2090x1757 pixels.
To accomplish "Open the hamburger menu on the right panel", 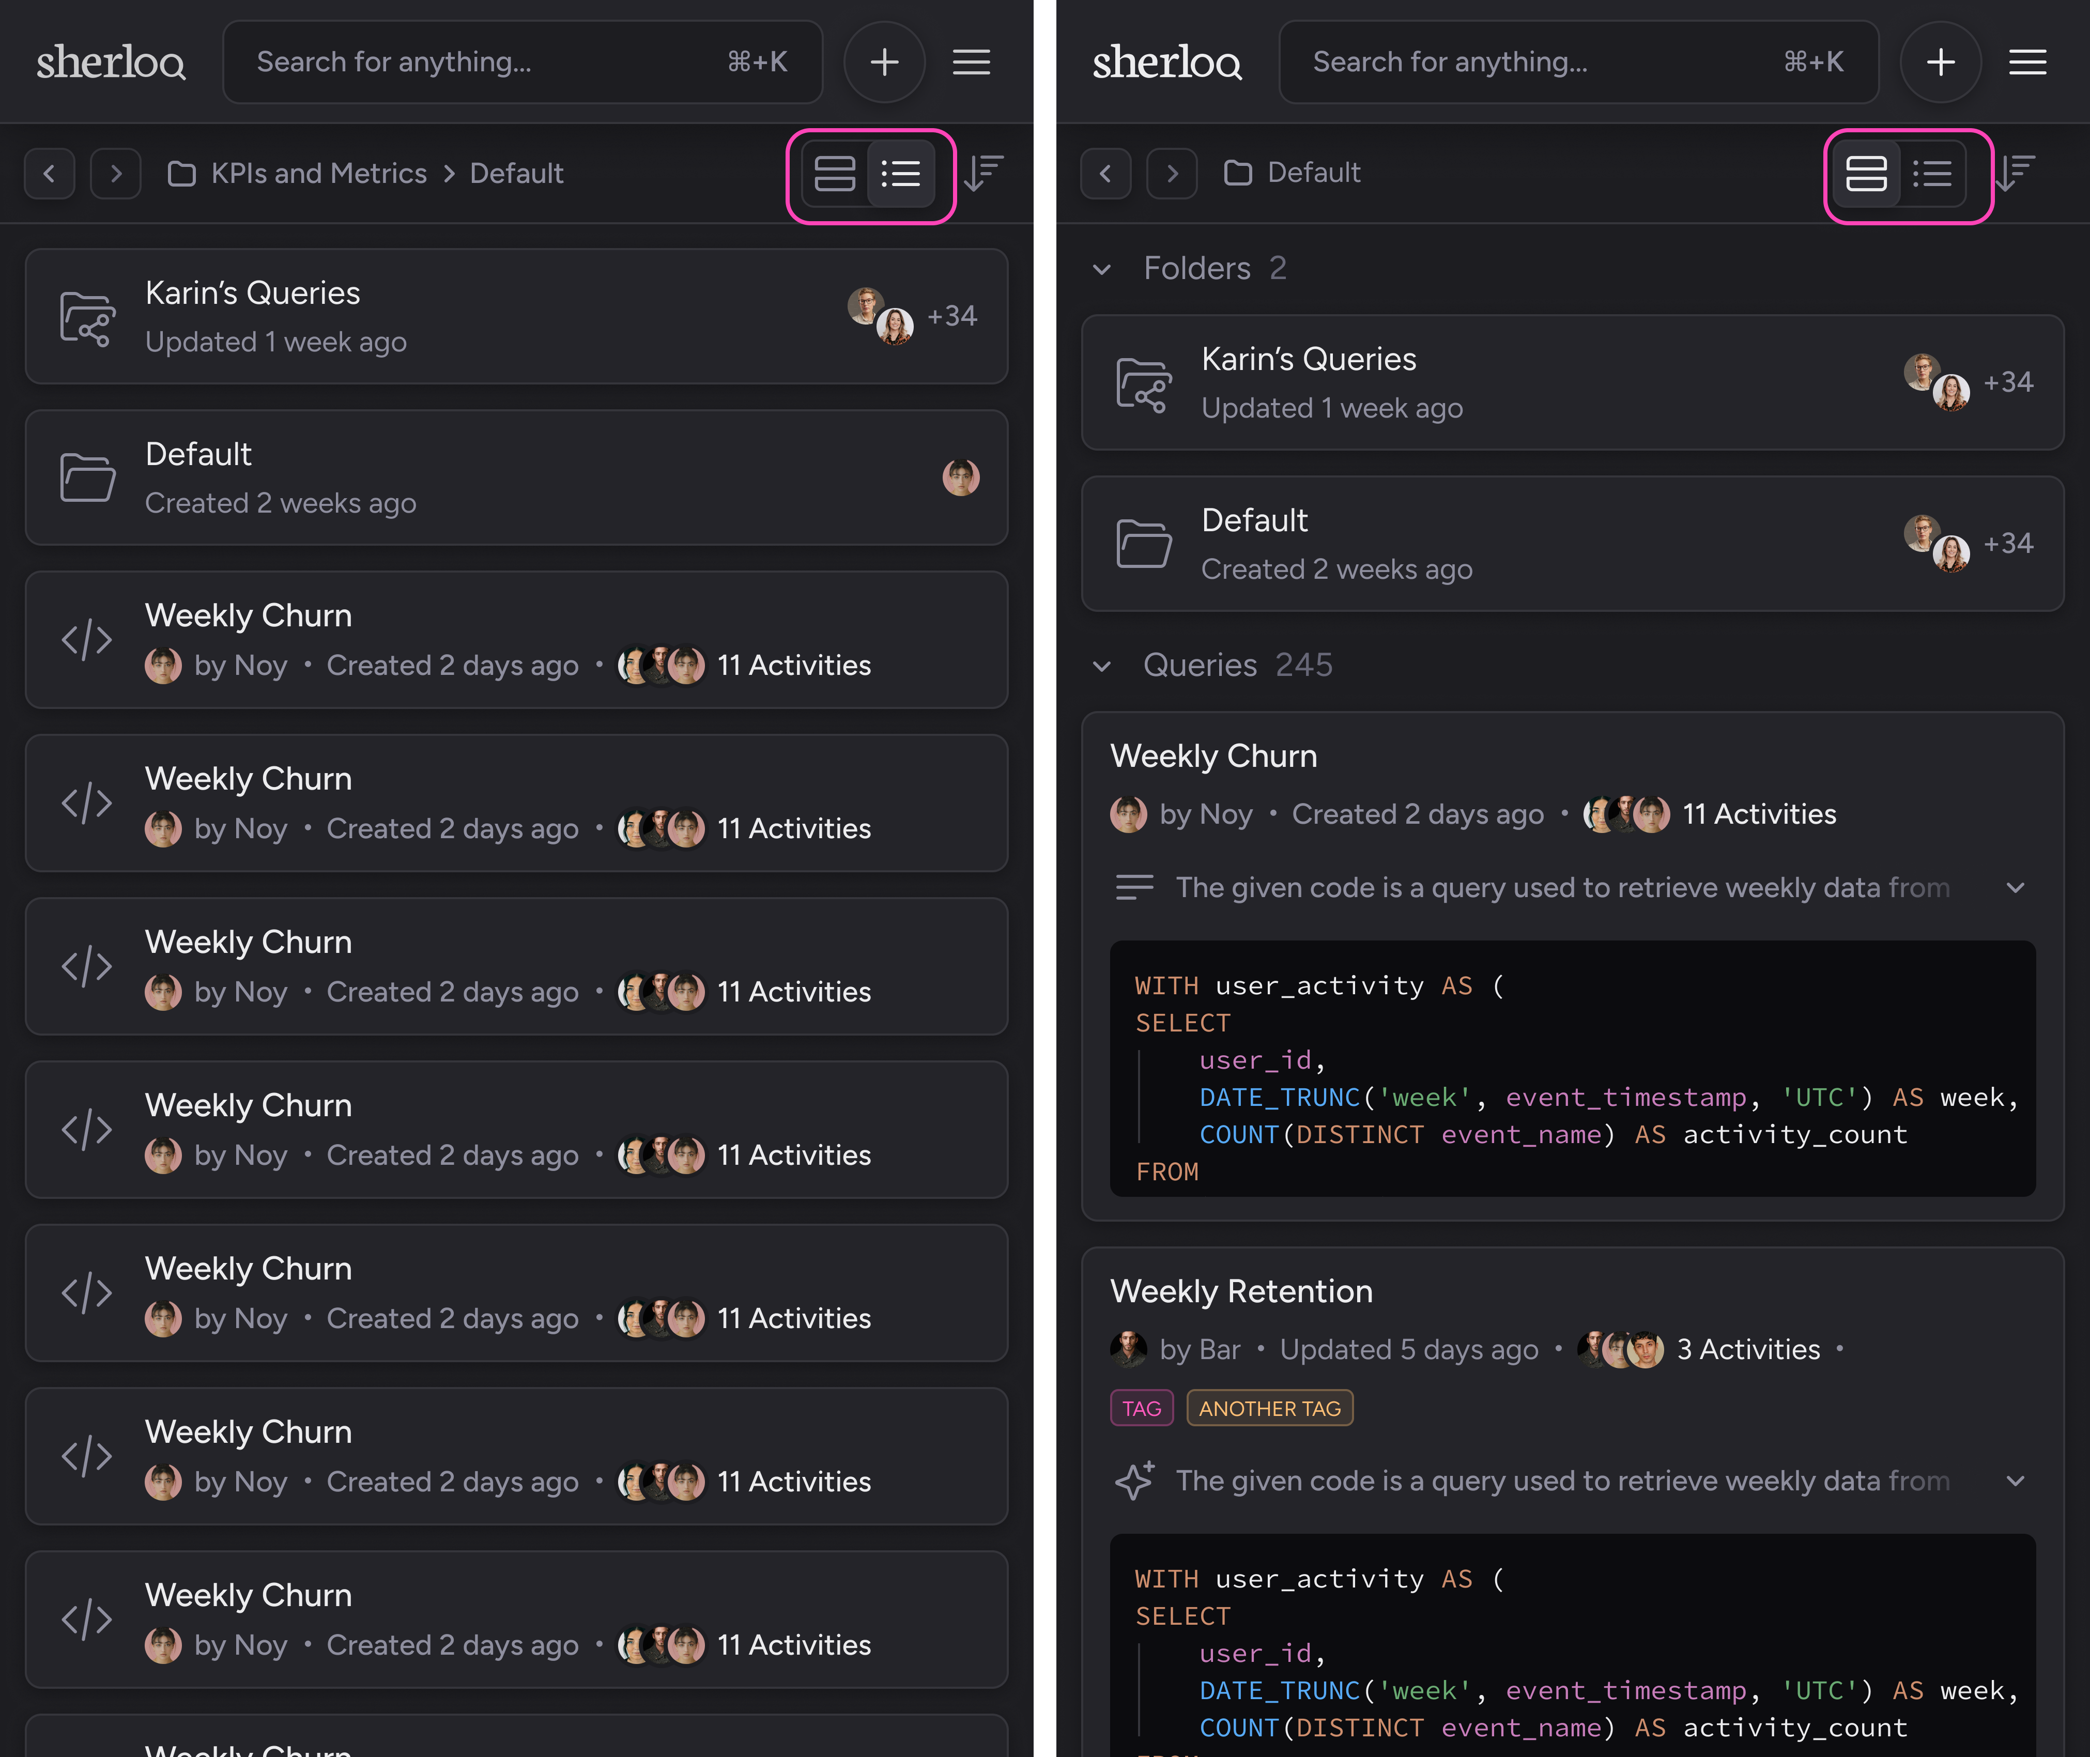I will click(x=2026, y=62).
